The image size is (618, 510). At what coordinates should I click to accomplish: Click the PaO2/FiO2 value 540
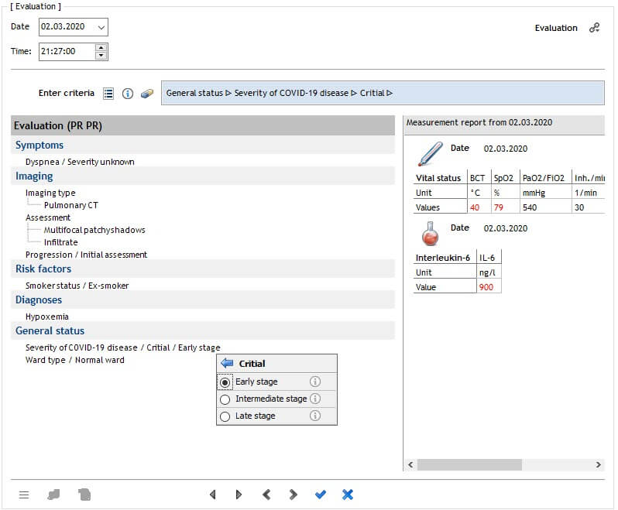[x=530, y=207]
